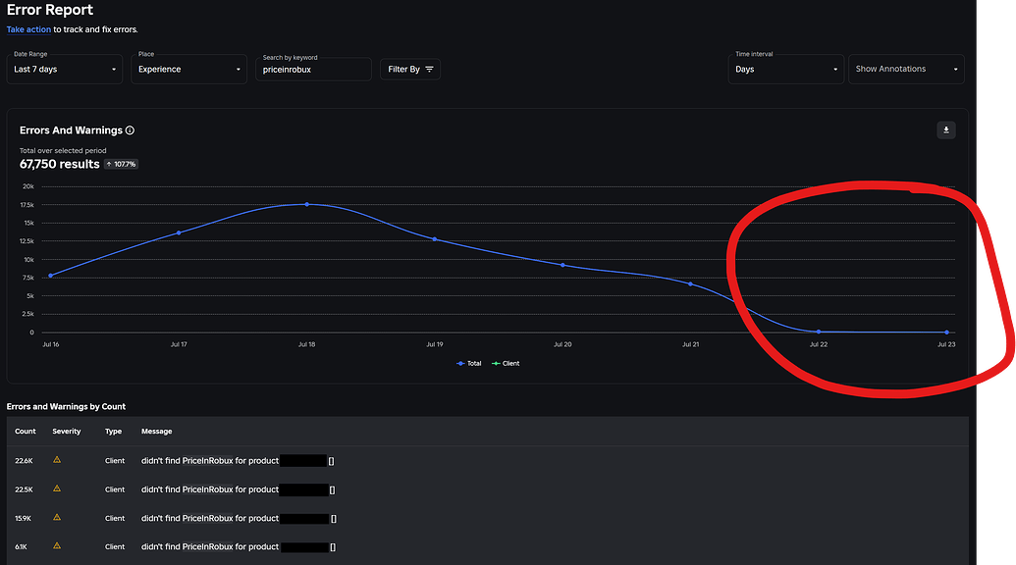The width and height of the screenshot is (1016, 565).
Task: Open the Date Range dropdown set to Last 7 days
Action: coord(64,70)
